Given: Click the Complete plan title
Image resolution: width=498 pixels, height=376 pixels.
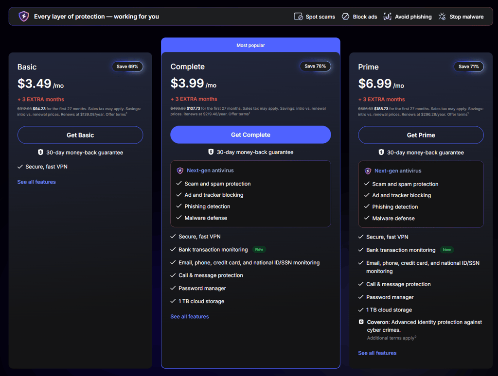Looking at the screenshot, I should click(188, 67).
